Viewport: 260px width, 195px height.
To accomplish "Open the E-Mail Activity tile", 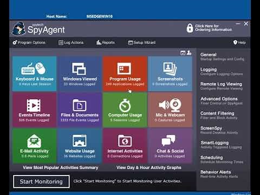I will coord(34,146).
